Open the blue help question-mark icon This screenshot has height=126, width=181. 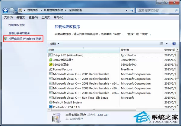174,43
